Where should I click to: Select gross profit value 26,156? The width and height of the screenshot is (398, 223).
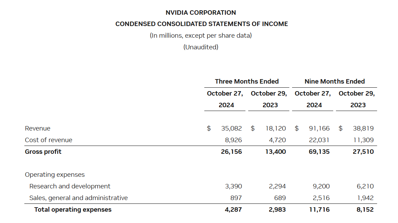pyautogui.click(x=231, y=152)
